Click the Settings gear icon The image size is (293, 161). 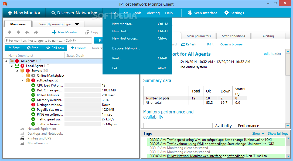226,13
